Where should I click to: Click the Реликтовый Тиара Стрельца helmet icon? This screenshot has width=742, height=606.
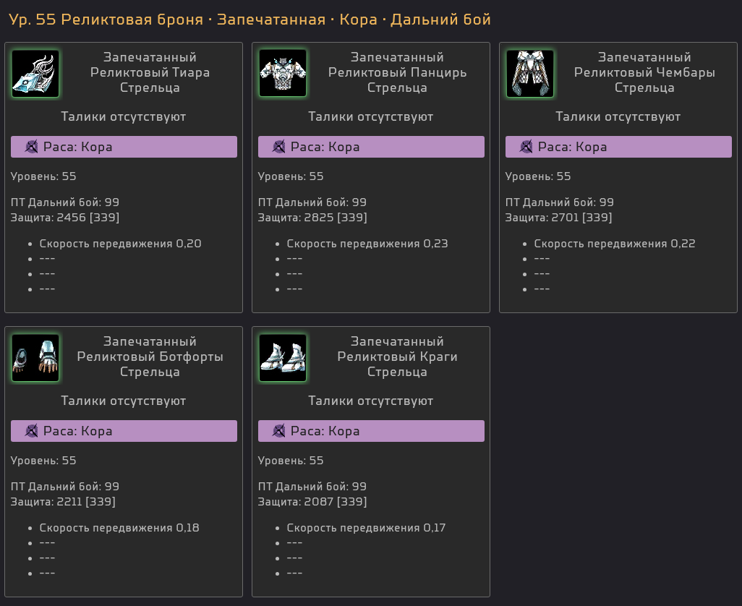pyautogui.click(x=35, y=74)
